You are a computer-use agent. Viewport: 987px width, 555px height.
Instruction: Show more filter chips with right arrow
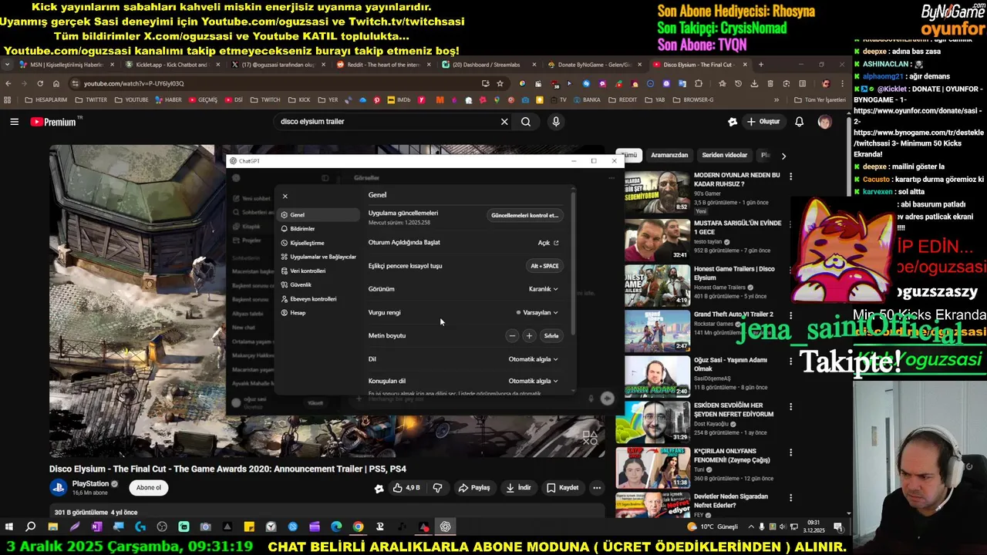(783, 156)
